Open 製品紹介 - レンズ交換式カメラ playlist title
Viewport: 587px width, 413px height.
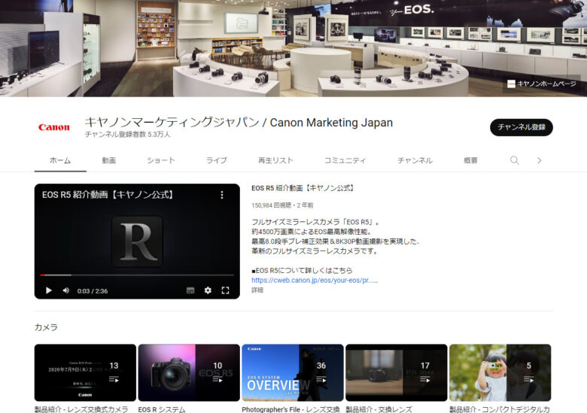coord(81,409)
